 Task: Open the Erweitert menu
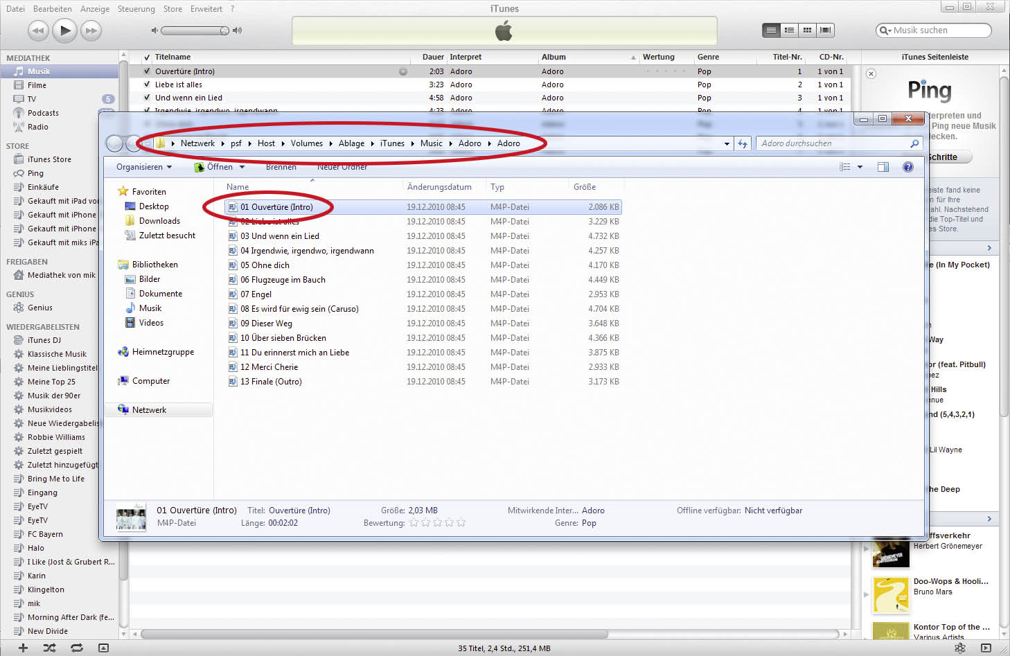(206, 9)
